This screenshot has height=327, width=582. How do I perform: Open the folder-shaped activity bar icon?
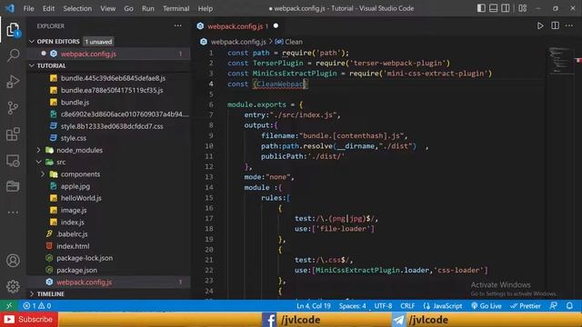click(x=13, y=185)
